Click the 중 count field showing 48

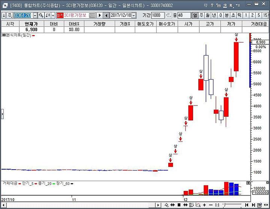point(184,15)
